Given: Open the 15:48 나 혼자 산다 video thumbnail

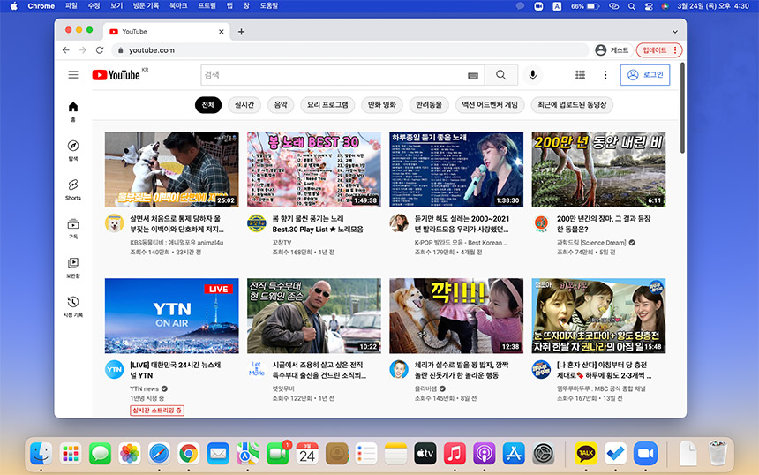Looking at the screenshot, I should (598, 316).
